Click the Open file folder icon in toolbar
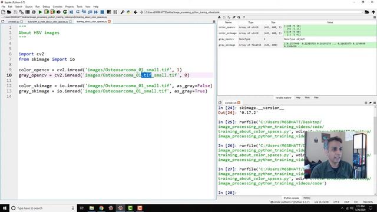 pos(9,12)
